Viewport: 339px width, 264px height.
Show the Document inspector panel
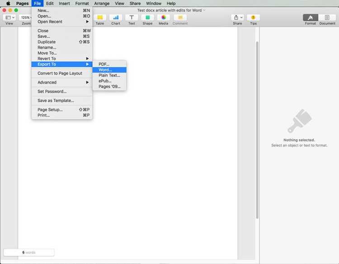pyautogui.click(x=327, y=18)
